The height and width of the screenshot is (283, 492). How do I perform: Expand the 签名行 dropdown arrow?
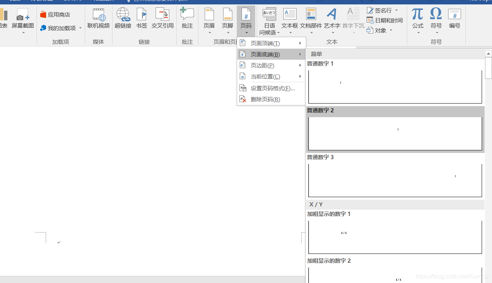(x=396, y=10)
